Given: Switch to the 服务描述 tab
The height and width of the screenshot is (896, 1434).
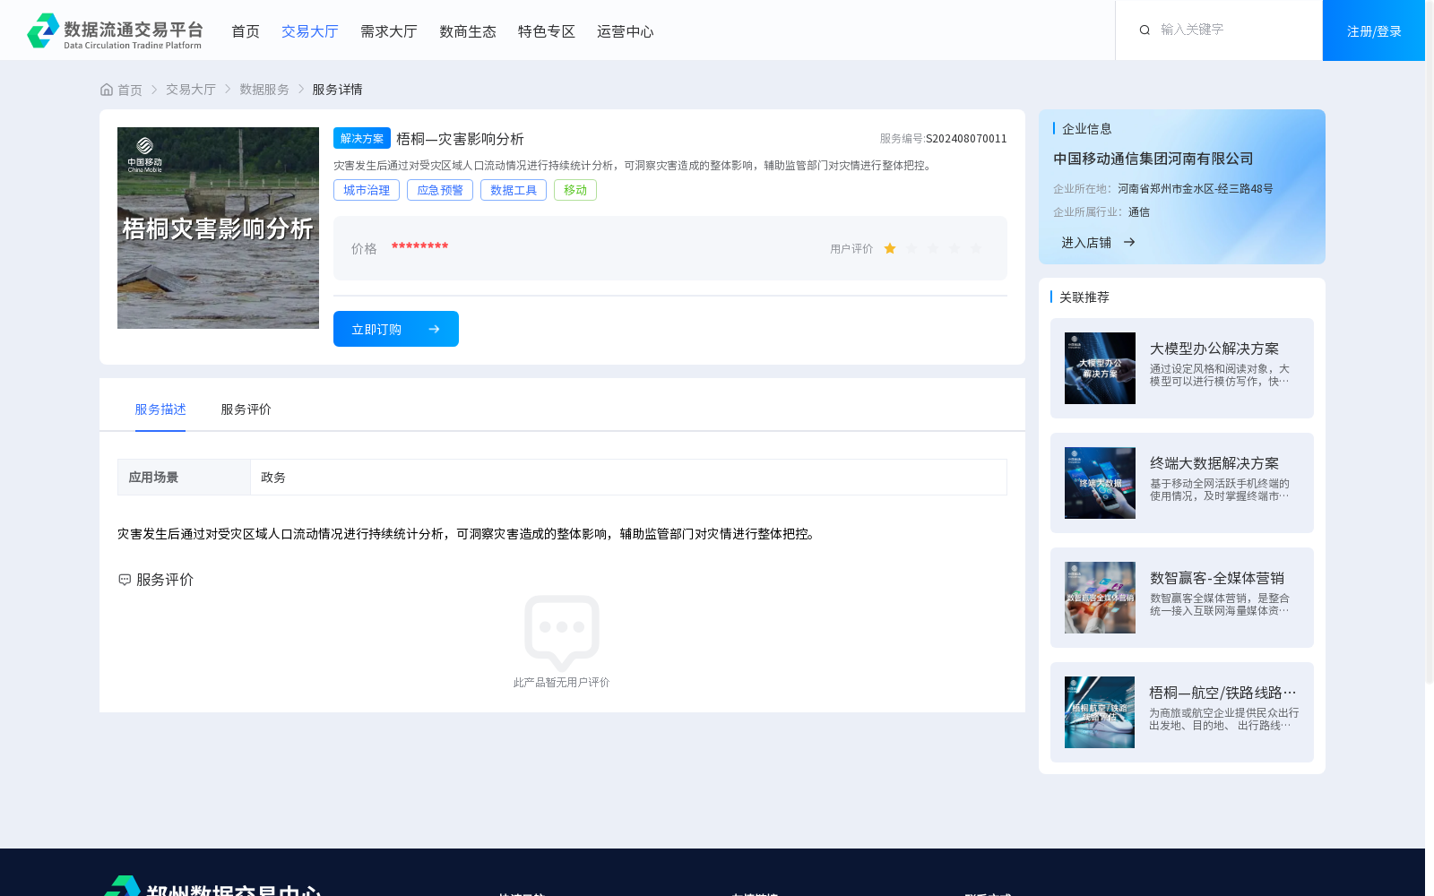Looking at the screenshot, I should pyautogui.click(x=160, y=409).
